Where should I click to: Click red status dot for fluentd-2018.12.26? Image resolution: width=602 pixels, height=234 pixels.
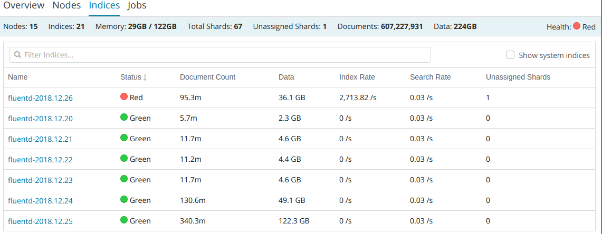pyautogui.click(x=124, y=97)
